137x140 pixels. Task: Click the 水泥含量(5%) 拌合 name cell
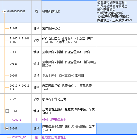click(x=69, y=52)
